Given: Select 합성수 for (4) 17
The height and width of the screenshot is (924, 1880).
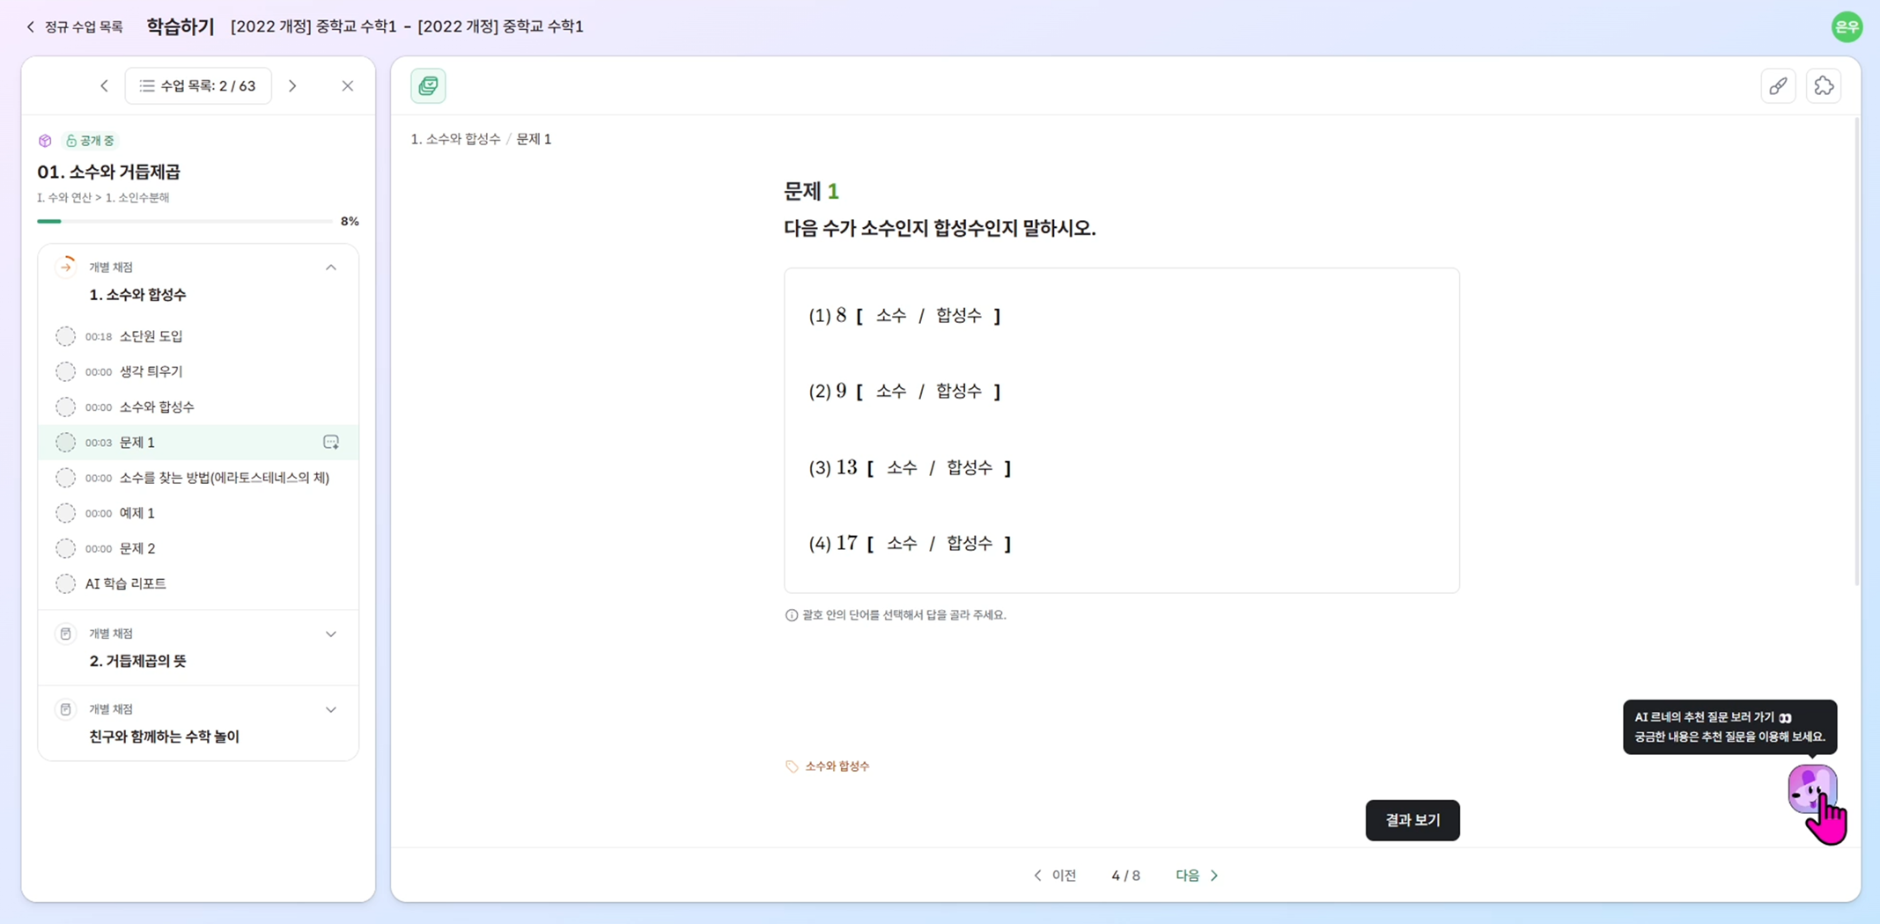Looking at the screenshot, I should point(969,543).
